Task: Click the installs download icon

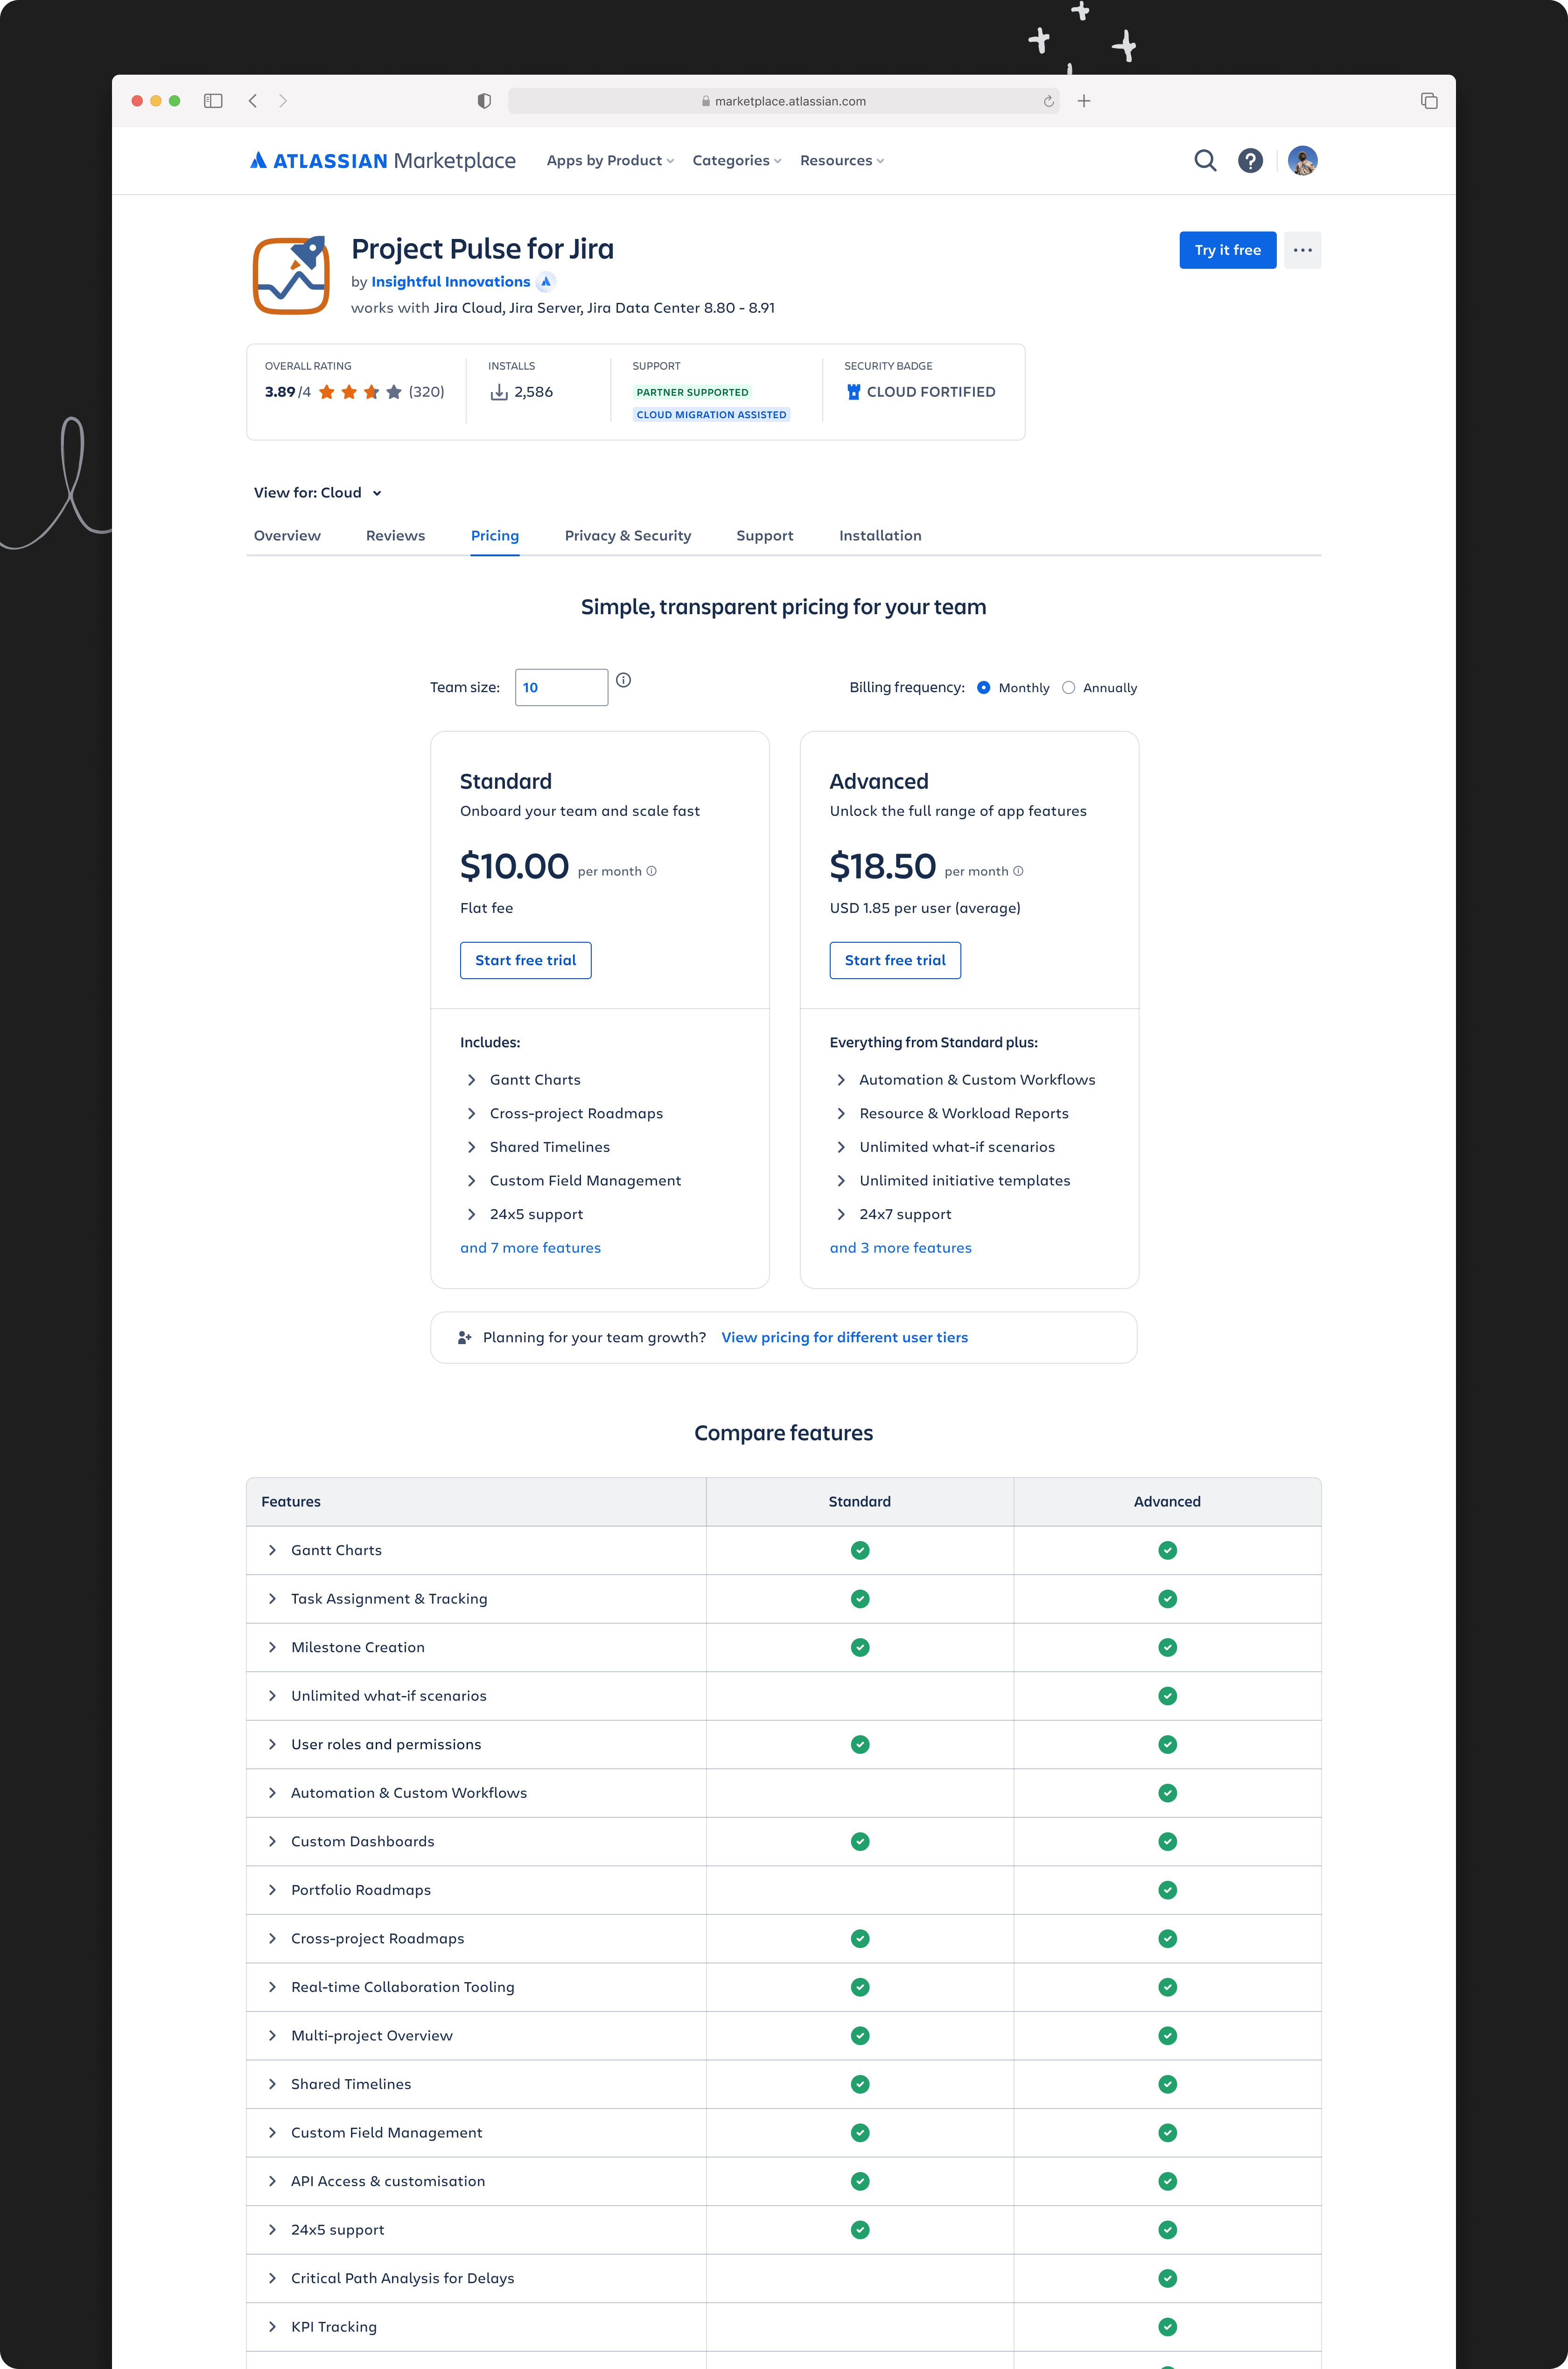Action: (x=499, y=392)
